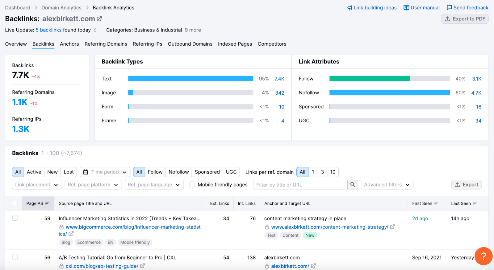Click the Export to PDF button
The height and width of the screenshot is (270, 494).
pyautogui.click(x=465, y=19)
